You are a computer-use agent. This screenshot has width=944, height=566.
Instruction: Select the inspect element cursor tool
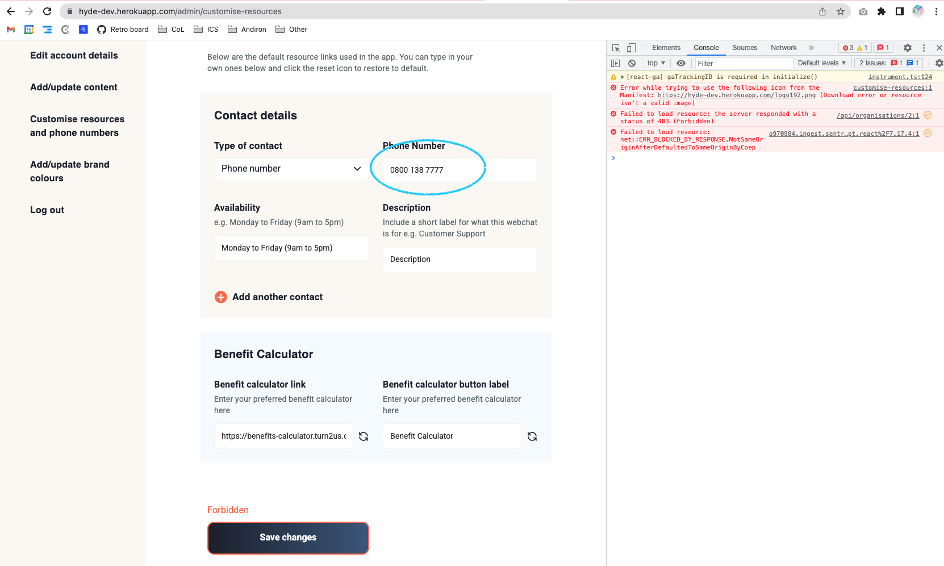[616, 48]
